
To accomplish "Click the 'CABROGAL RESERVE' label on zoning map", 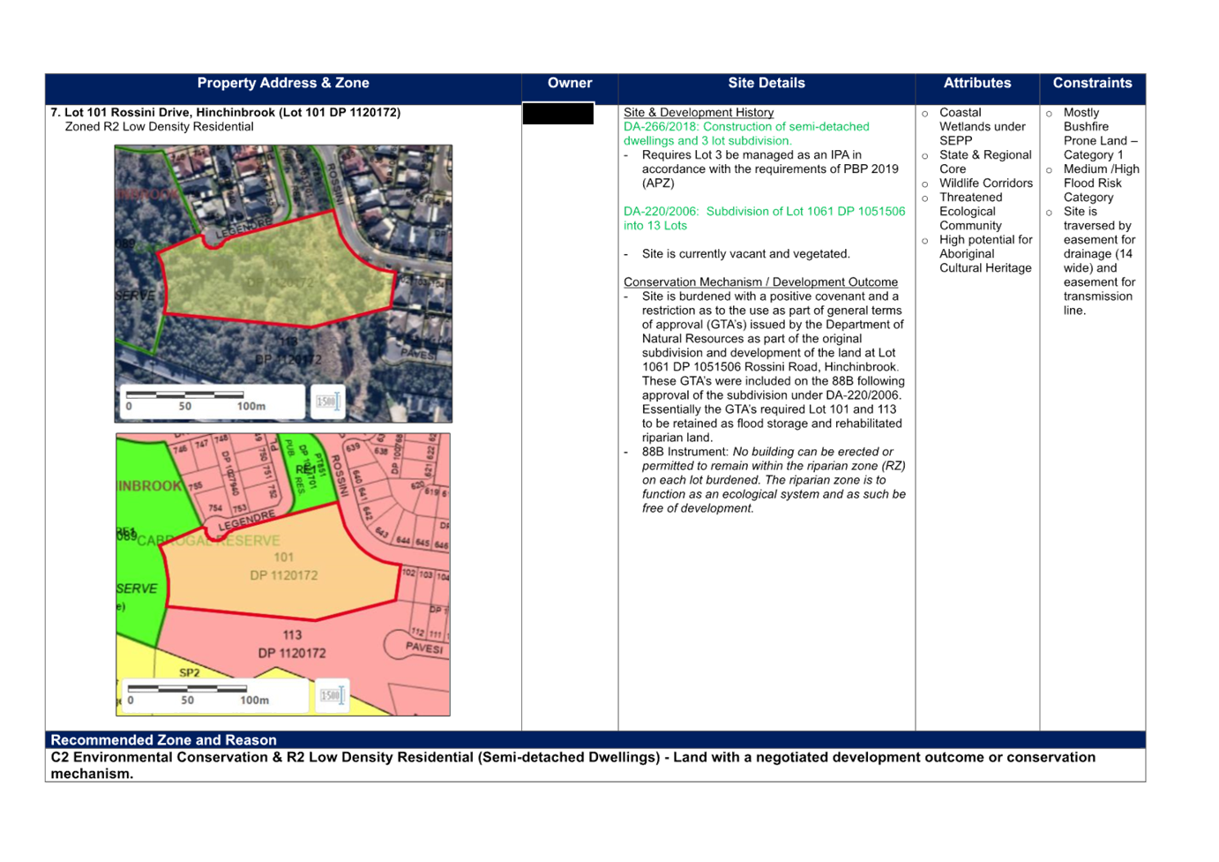I will [208, 540].
